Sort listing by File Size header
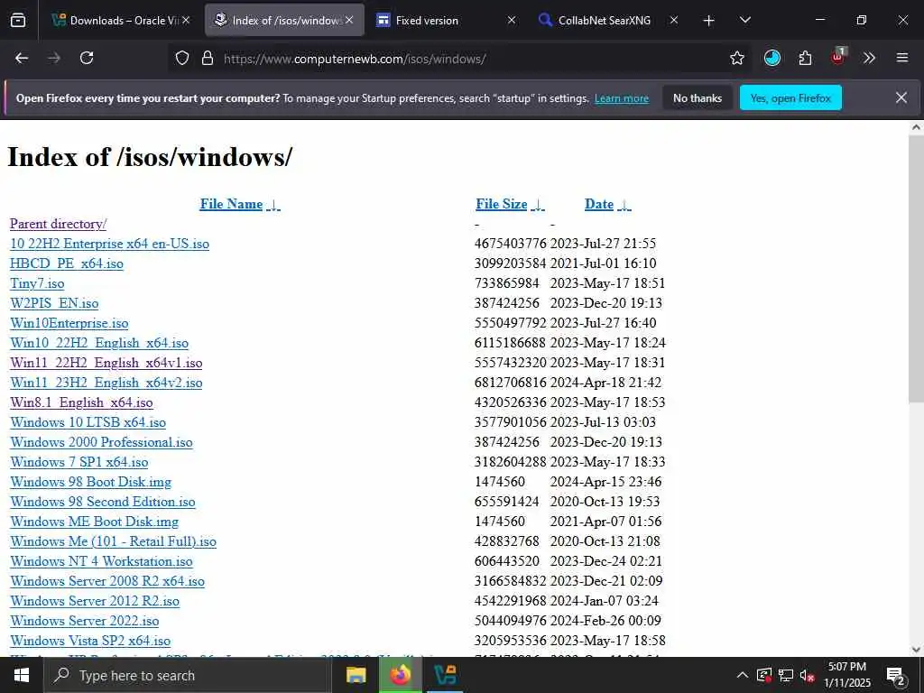The height and width of the screenshot is (693, 924). [502, 204]
